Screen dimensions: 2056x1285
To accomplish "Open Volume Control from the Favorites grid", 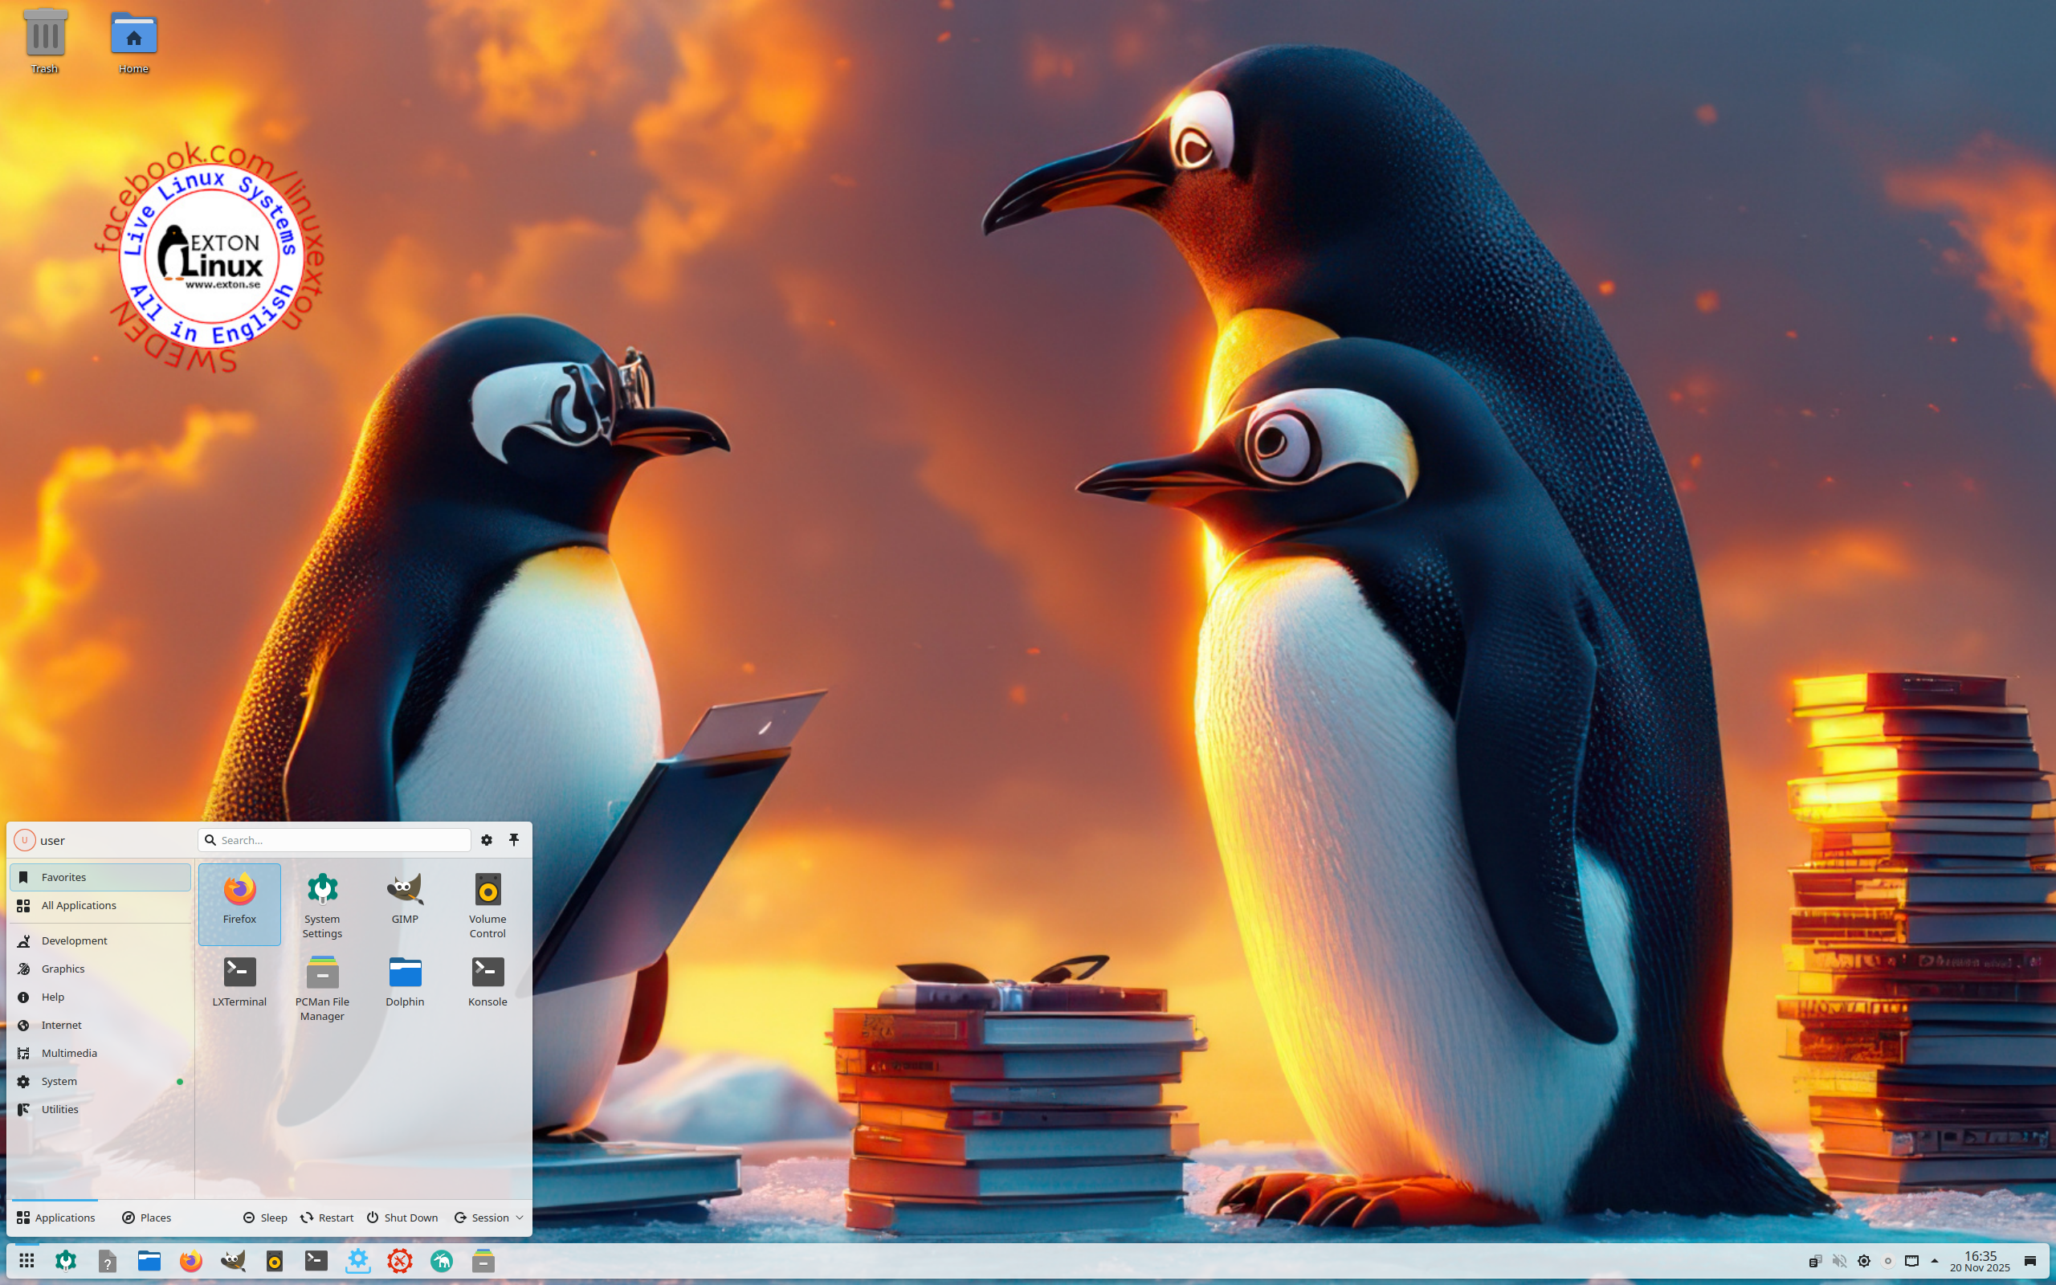I will [x=487, y=904].
